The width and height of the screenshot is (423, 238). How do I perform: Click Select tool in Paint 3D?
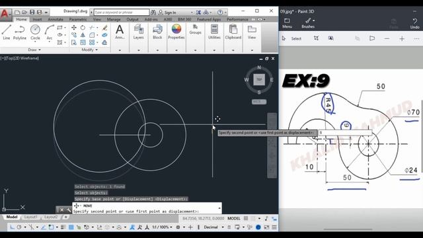coord(292,38)
